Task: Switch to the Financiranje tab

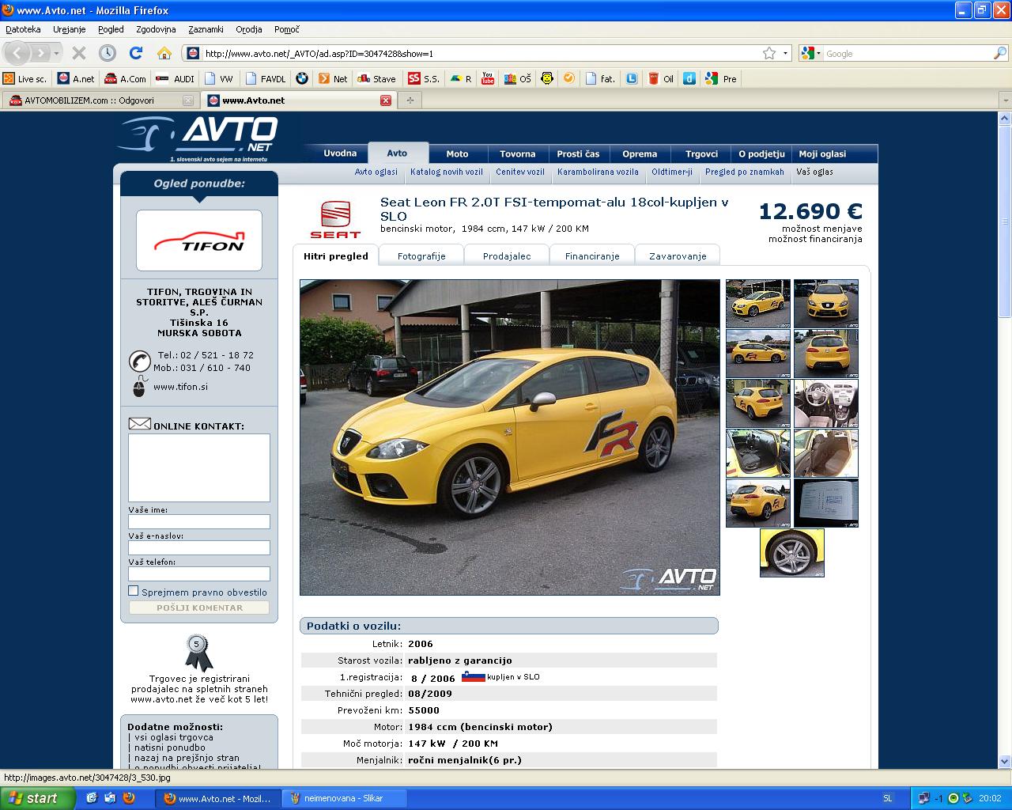Action: pyautogui.click(x=592, y=255)
